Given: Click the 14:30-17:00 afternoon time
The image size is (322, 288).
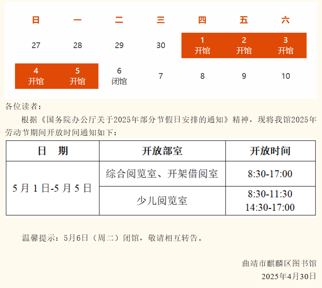Looking at the screenshot, I should click(270, 207).
